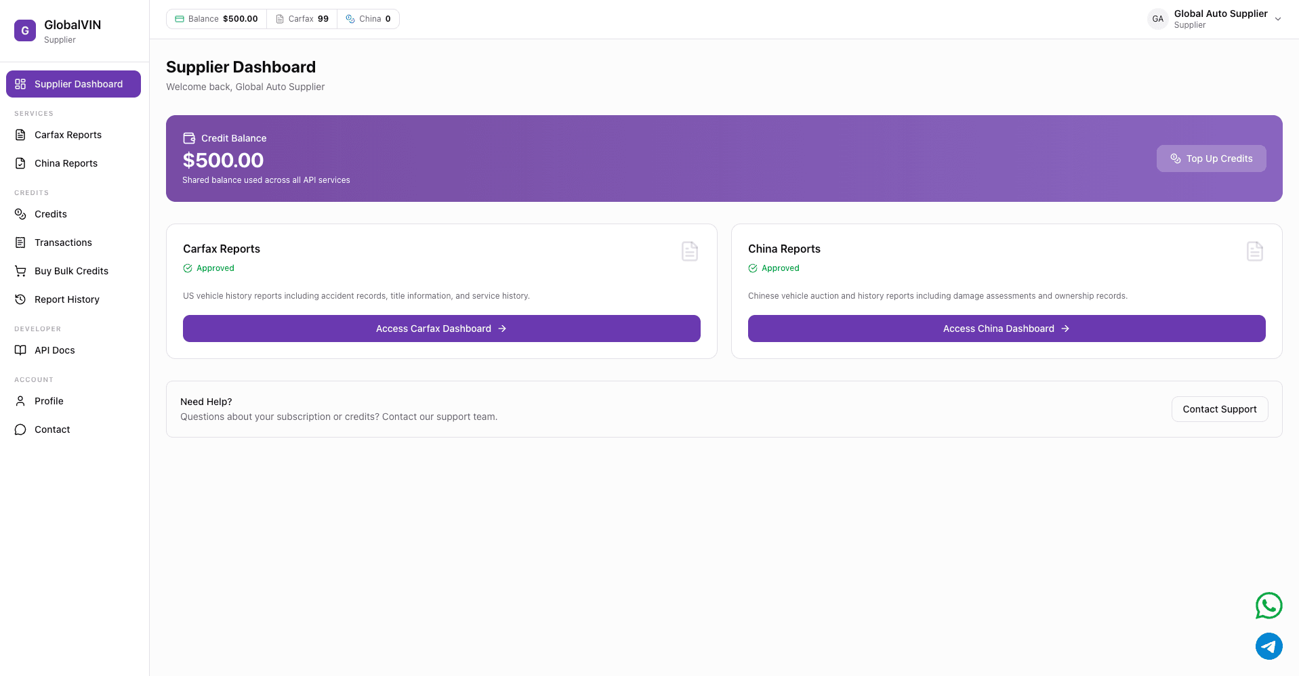Click the Profile person icon in sidebar

[20, 401]
